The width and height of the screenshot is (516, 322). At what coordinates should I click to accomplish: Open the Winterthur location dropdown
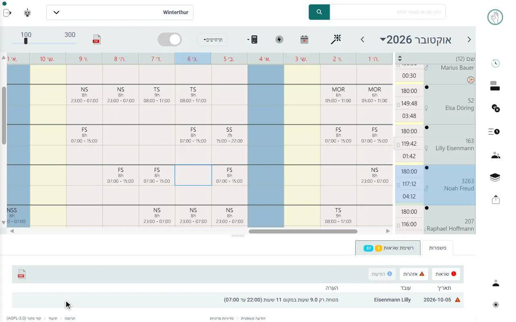pos(120,12)
